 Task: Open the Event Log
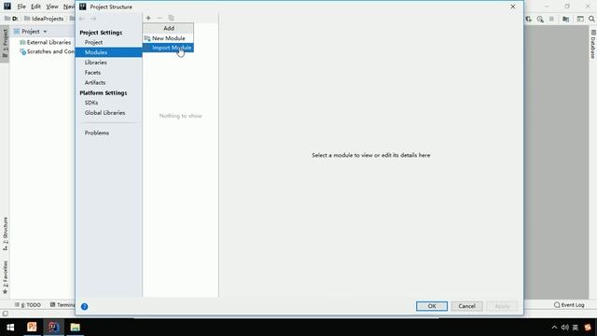coord(569,305)
